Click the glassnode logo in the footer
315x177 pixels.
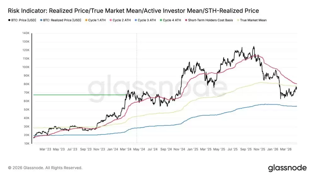coord(287,168)
